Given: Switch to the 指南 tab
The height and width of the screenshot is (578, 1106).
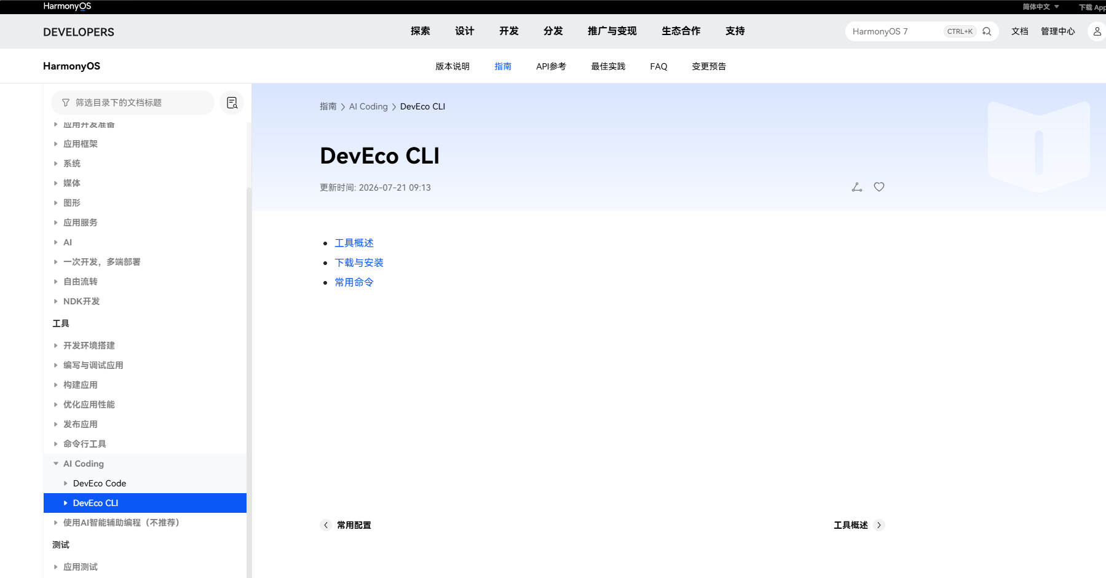Looking at the screenshot, I should [x=503, y=66].
